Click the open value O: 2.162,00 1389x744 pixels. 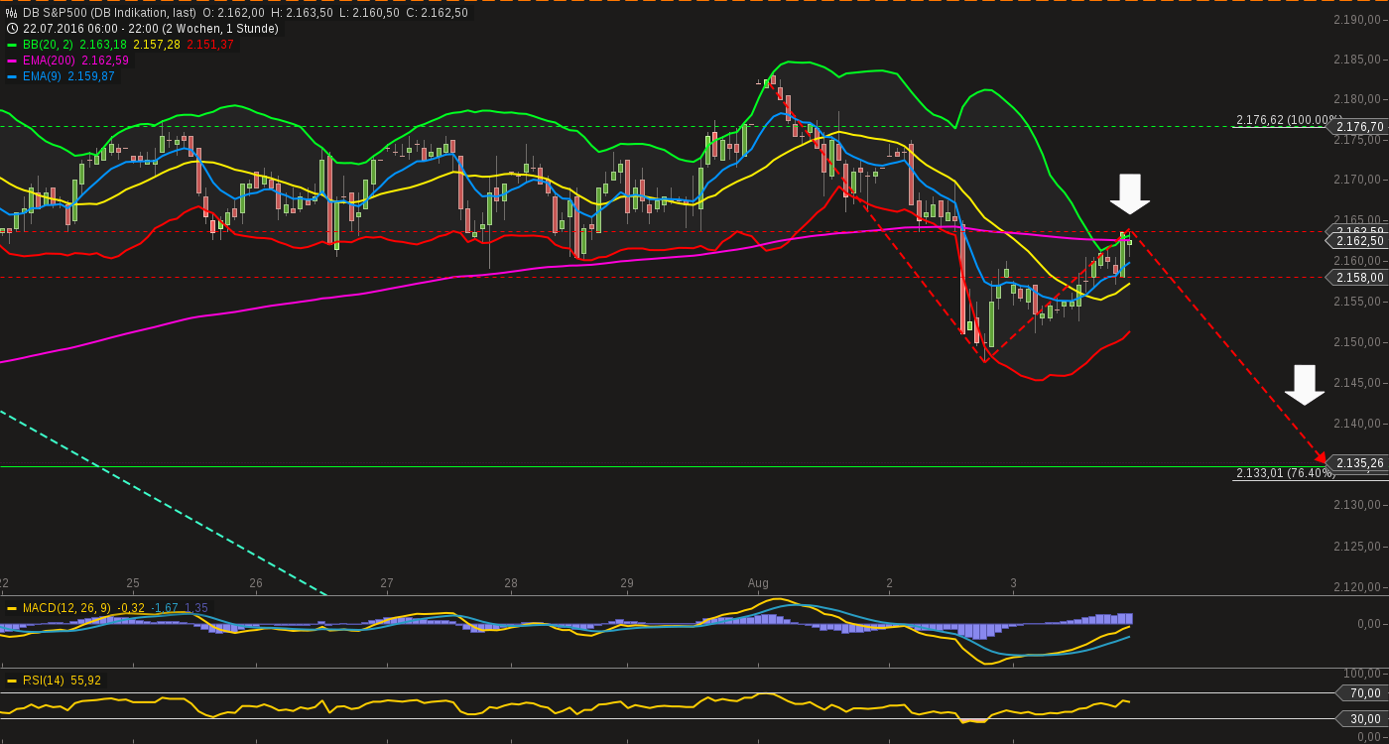point(233,13)
